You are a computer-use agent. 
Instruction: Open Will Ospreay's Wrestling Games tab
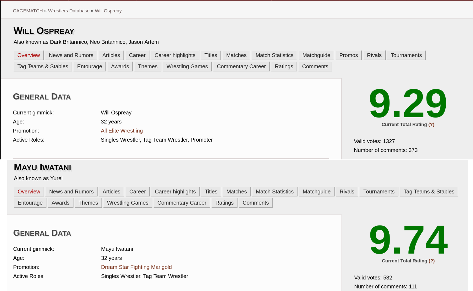pos(187,66)
